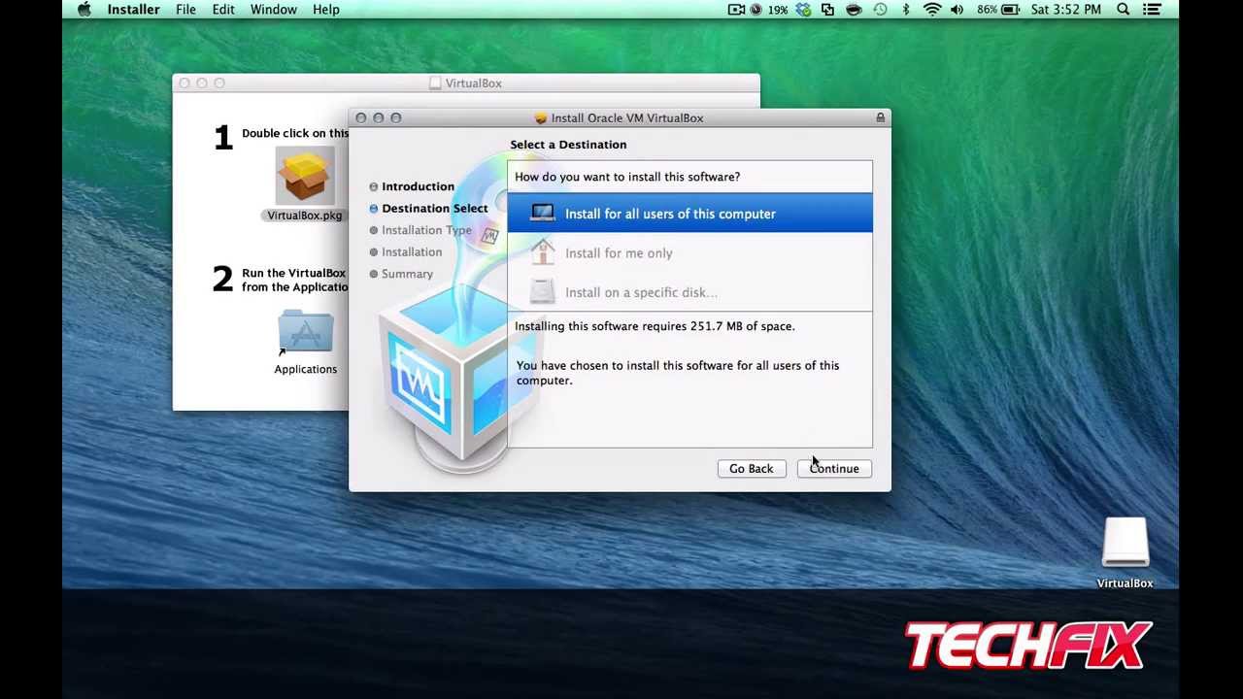Click the Sat 3:52 PM clock
Screen dimensions: 1243x699
(x=1066, y=10)
